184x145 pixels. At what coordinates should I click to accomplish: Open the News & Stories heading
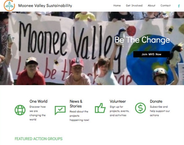[76, 104]
